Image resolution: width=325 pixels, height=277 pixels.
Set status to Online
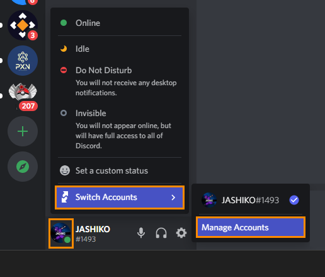click(120, 23)
